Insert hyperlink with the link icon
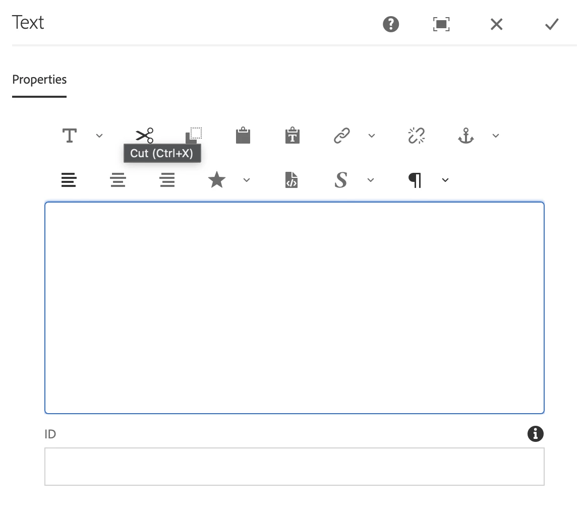584x520 pixels. click(x=341, y=136)
